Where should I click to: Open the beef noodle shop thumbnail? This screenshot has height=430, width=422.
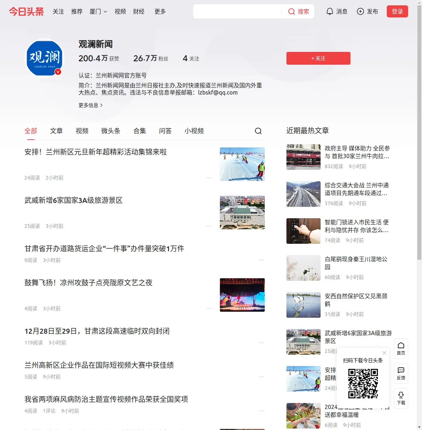304,157
